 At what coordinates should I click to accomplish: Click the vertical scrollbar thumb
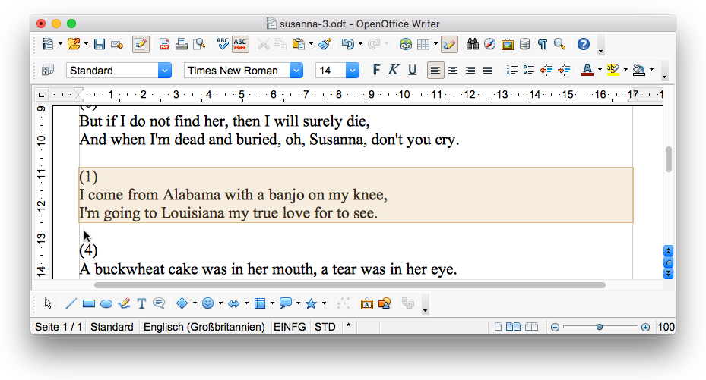[x=668, y=159]
